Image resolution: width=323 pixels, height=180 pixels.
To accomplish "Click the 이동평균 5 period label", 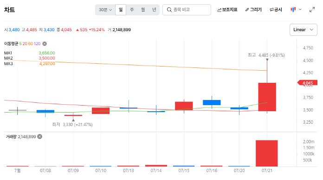I will coord(20,44).
